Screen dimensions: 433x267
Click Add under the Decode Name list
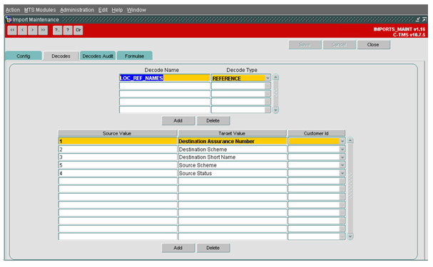pos(178,120)
